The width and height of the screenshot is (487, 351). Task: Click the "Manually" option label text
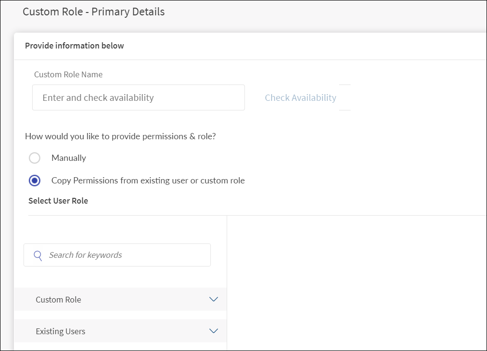tap(69, 158)
